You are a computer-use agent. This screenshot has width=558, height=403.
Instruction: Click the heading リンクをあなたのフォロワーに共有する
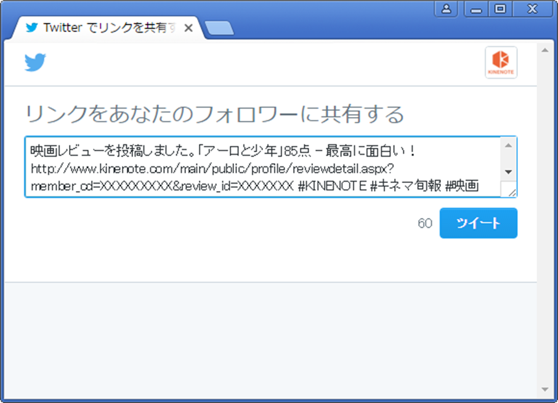(214, 115)
